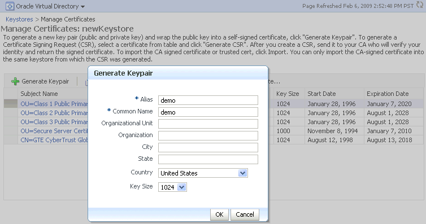Click the Start Date column header
This screenshot has width=426, height=224.
321,94
